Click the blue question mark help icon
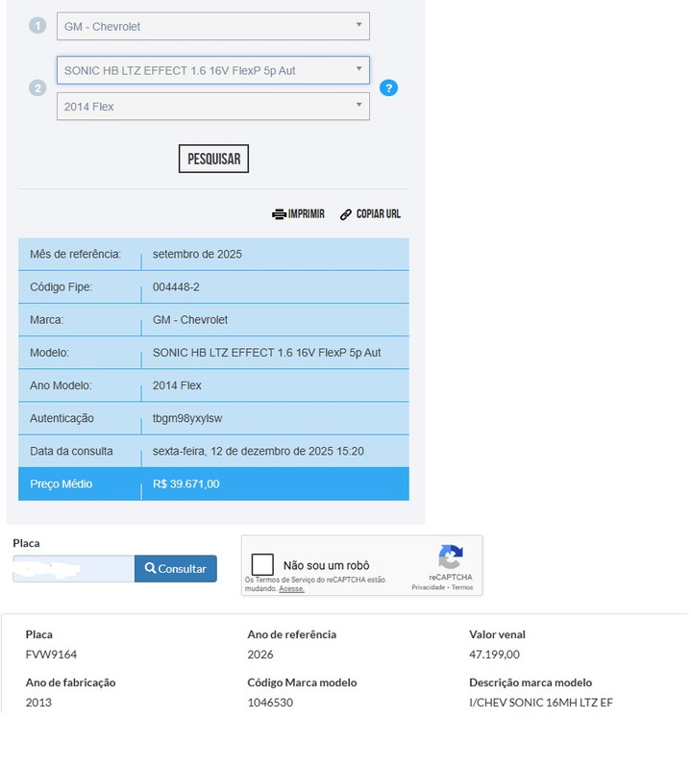 point(390,88)
